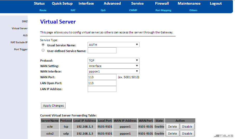
Task: Open the QoS sub-tab
Action: point(103,10)
